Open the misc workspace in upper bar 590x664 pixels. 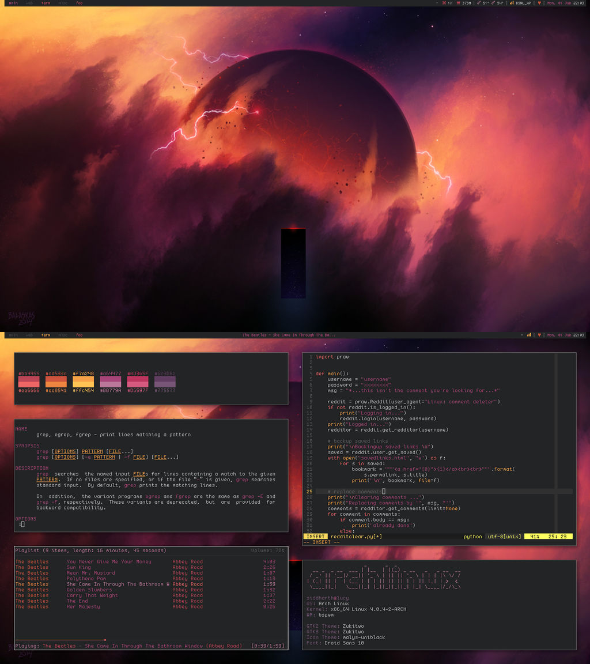63,3
